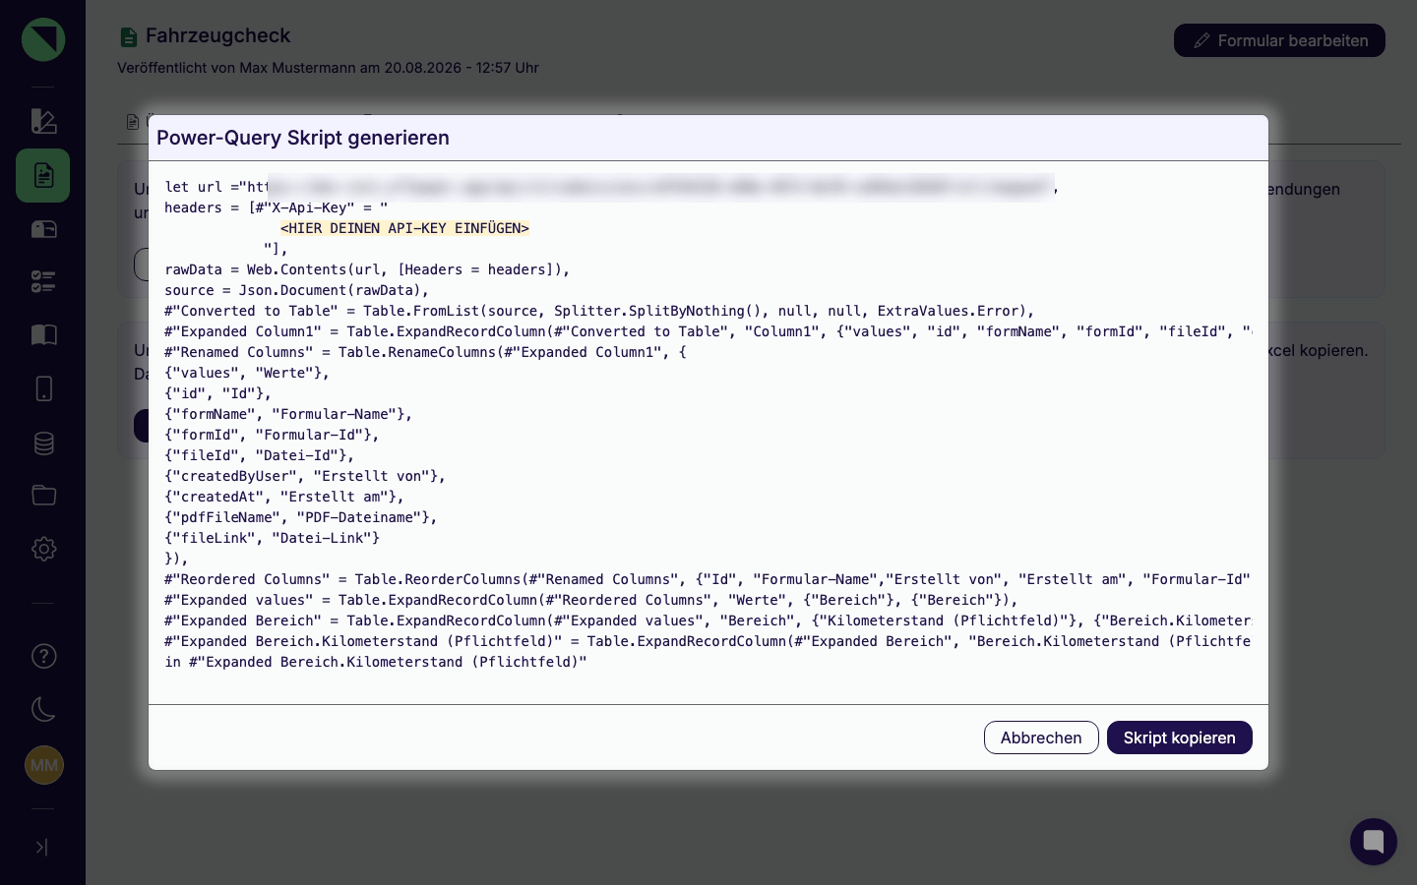Viewport: 1417px width, 885px height.
Task: Click the rawData = Web.Contents code line
Action: (x=367, y=269)
